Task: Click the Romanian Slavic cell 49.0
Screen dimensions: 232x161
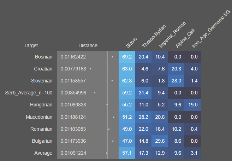Action: point(127,129)
